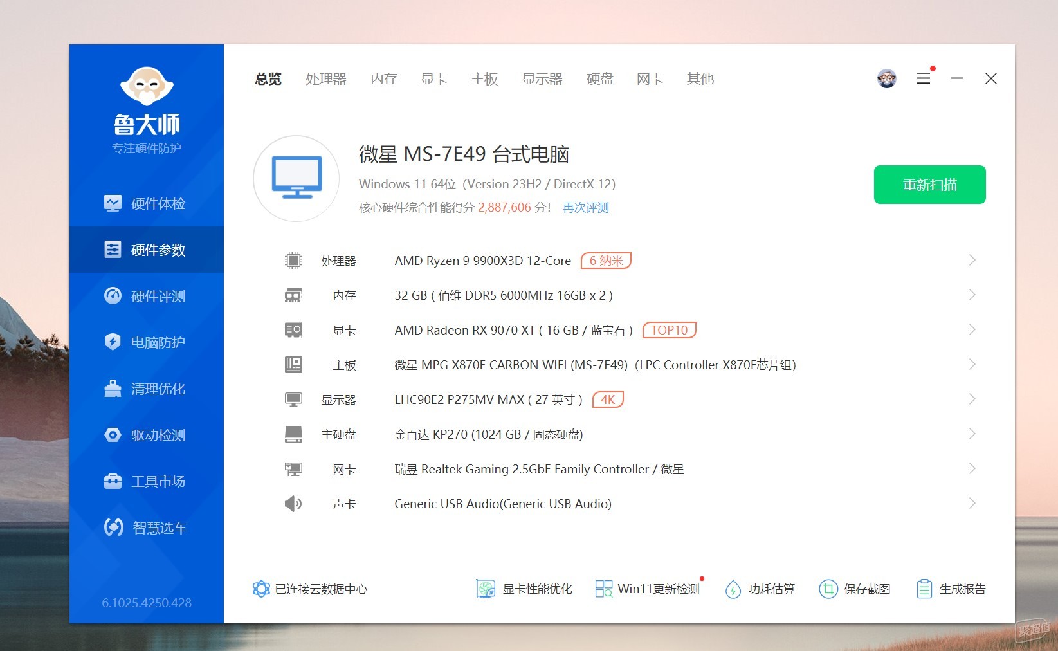Expand the 声卡 row chevron
The height and width of the screenshot is (651, 1058).
tap(972, 503)
